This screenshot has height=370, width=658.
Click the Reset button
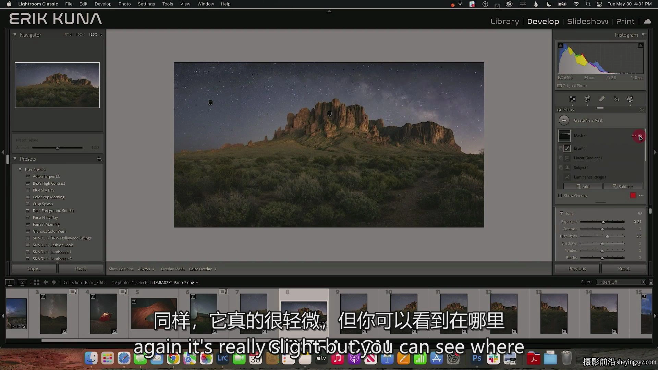(624, 269)
